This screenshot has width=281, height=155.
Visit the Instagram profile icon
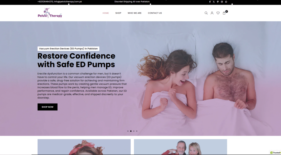(222, 2)
